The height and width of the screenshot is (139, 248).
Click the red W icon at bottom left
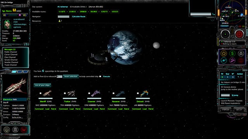24,130
